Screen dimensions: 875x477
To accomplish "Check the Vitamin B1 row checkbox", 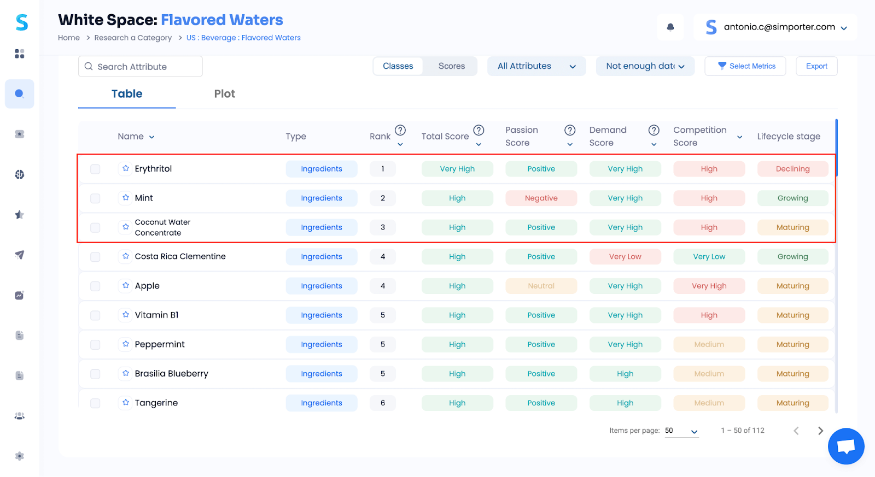I will [95, 315].
